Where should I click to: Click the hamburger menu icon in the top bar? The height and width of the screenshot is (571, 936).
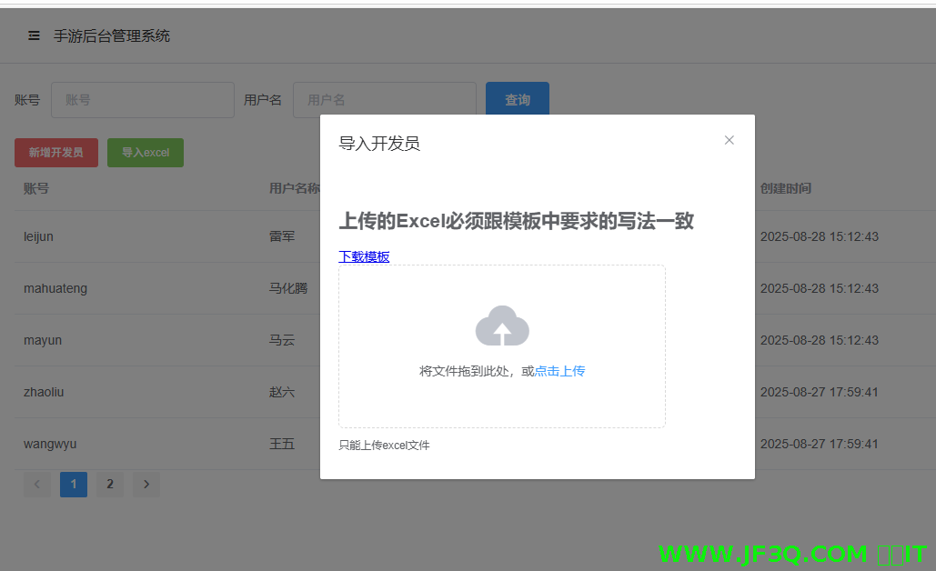click(x=34, y=36)
